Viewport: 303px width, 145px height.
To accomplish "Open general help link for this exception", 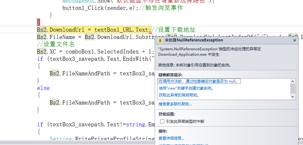I will coord(179,95).
